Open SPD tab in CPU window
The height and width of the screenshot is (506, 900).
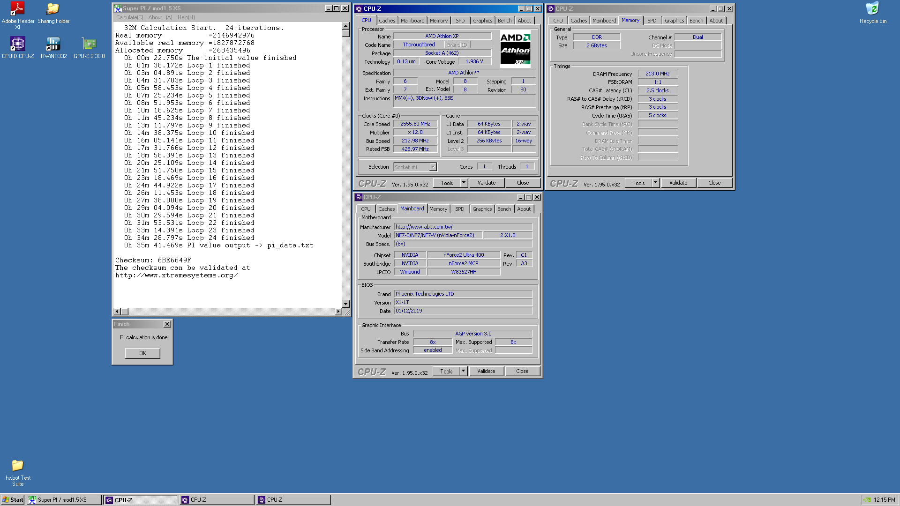pyautogui.click(x=460, y=21)
